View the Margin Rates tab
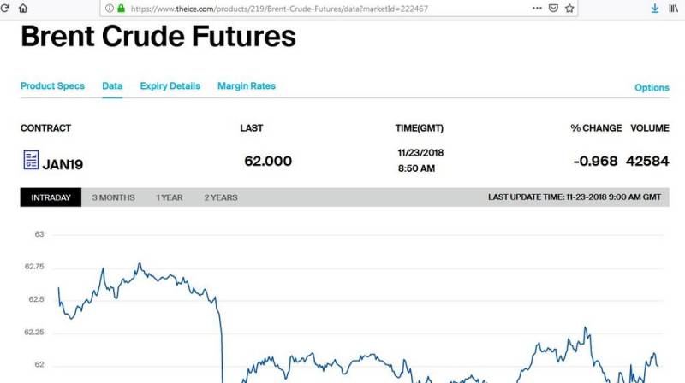The height and width of the screenshot is (383, 685). point(247,86)
